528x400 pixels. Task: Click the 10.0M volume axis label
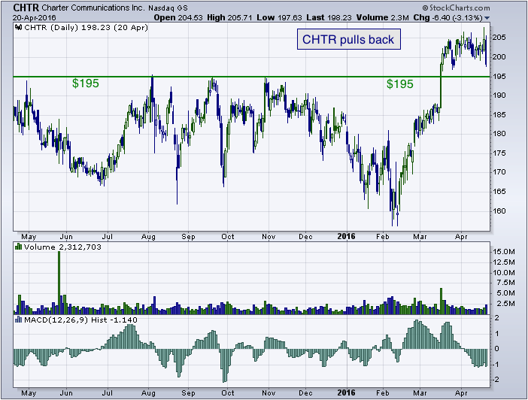click(504, 272)
